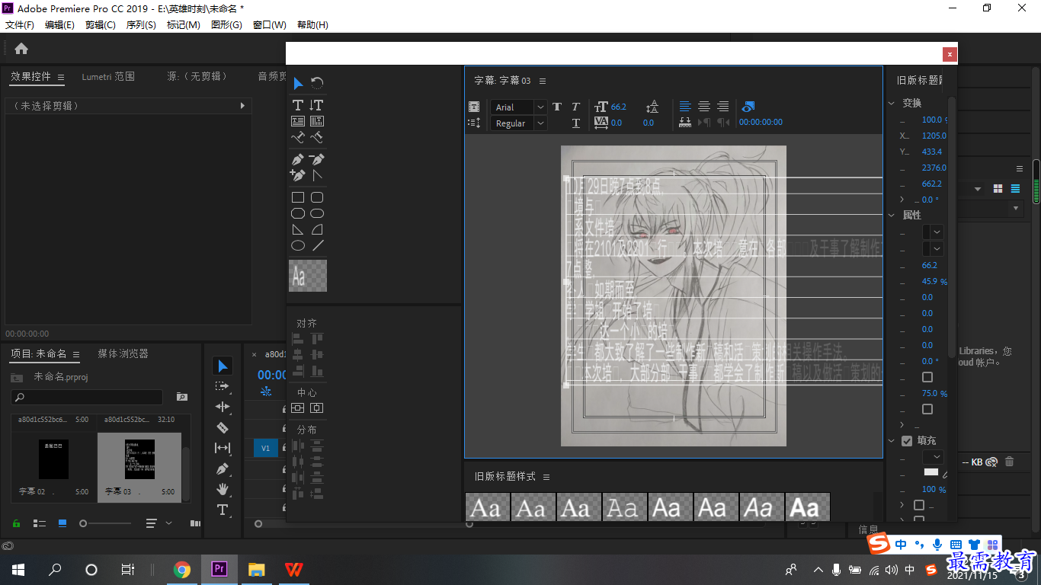The height and width of the screenshot is (585, 1041).
Task: Collapse the 变换 (Transform) section
Action: pos(892,103)
